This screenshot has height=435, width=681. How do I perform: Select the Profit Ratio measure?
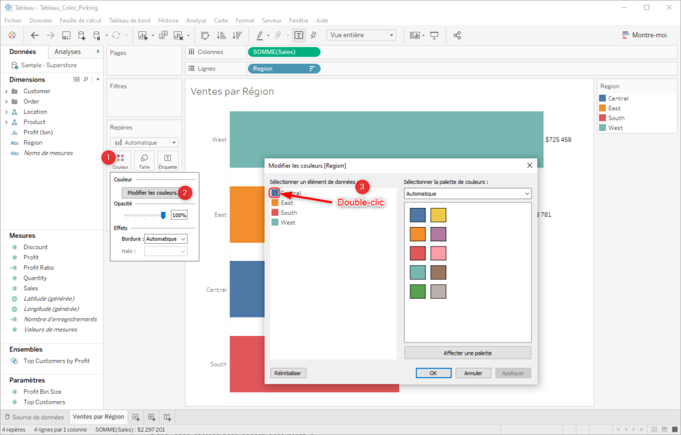[x=39, y=268]
